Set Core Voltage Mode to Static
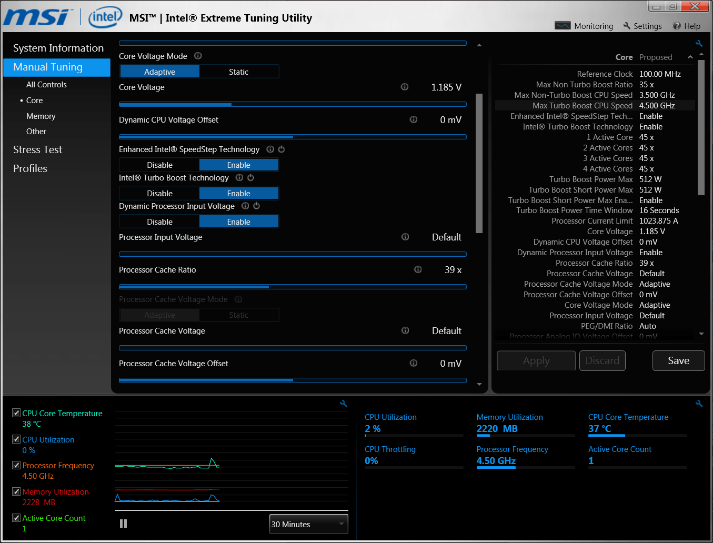The width and height of the screenshot is (713, 543). pyautogui.click(x=239, y=72)
